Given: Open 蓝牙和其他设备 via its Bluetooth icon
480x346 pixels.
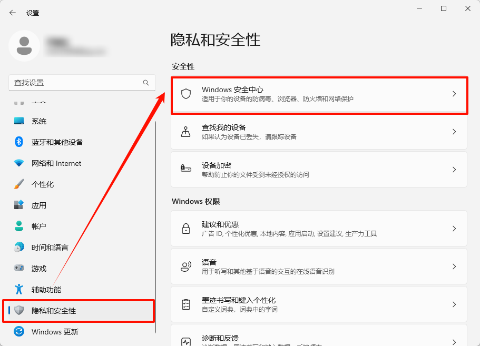Looking at the screenshot, I should tap(18, 142).
